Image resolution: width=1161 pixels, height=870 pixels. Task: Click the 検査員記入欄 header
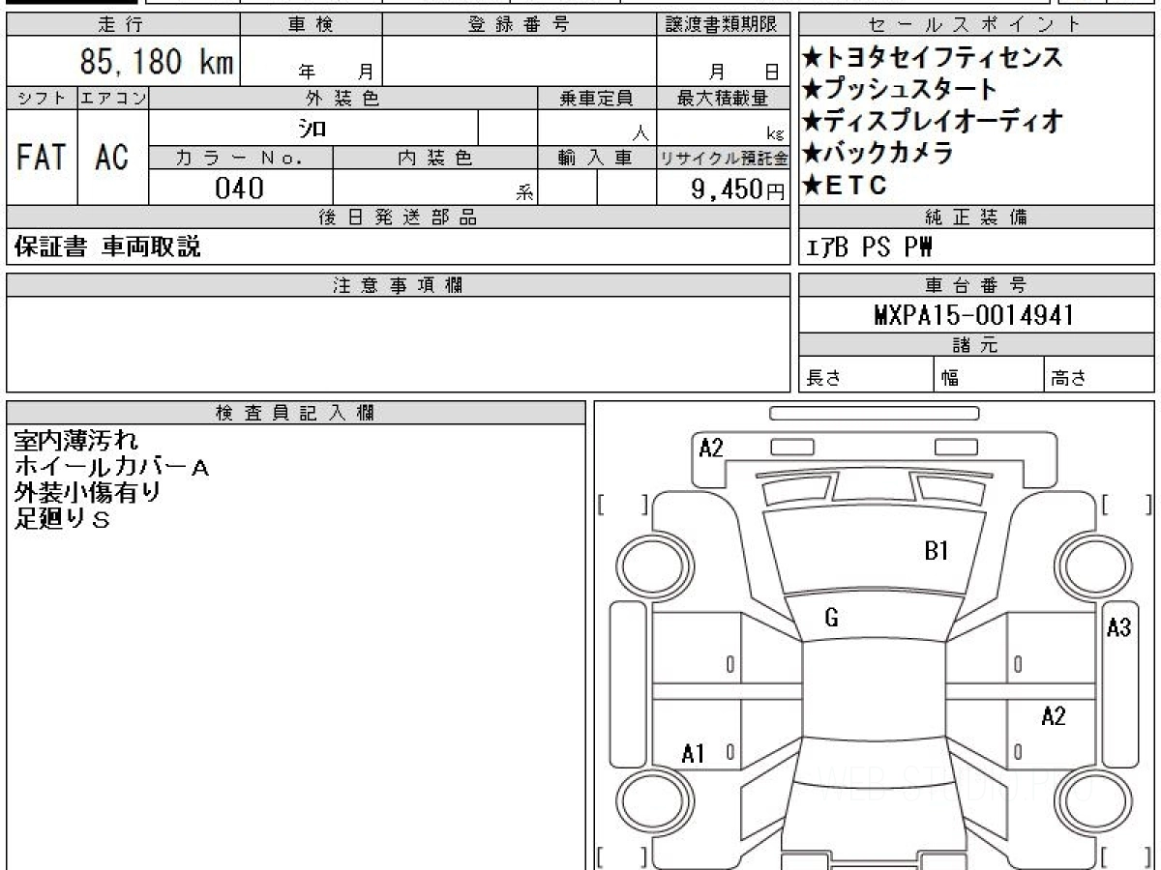[x=296, y=413]
